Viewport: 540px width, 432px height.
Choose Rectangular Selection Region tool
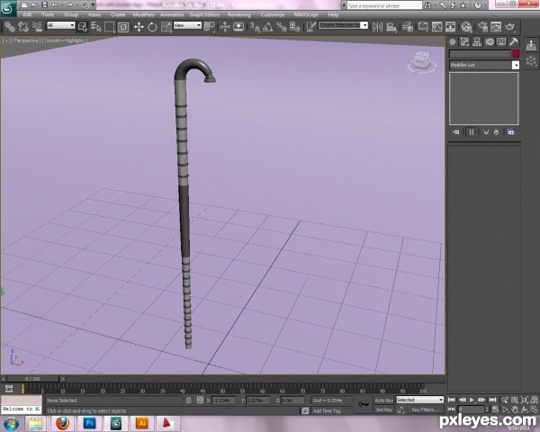click(x=110, y=27)
